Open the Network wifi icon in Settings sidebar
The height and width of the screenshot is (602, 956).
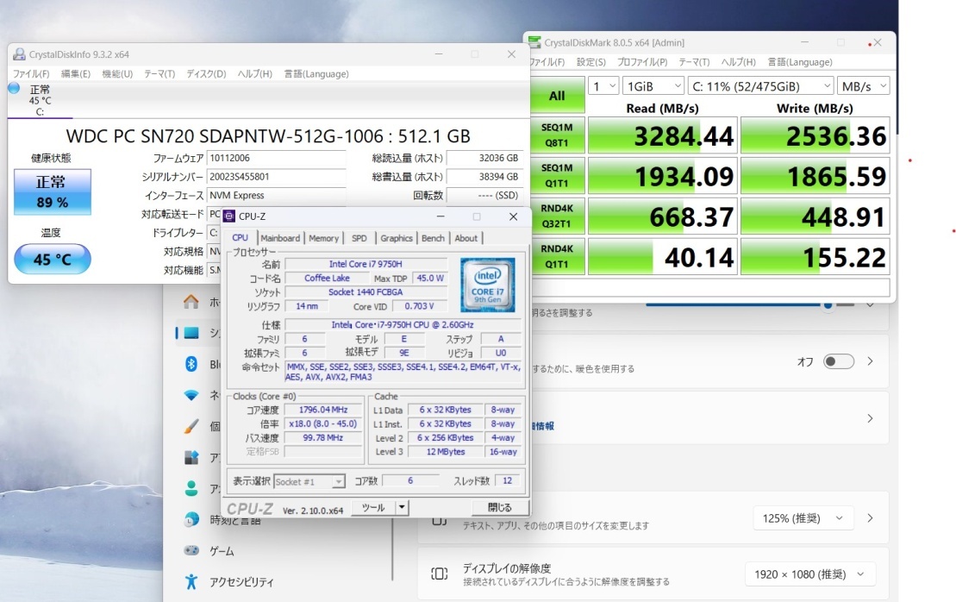(x=191, y=395)
